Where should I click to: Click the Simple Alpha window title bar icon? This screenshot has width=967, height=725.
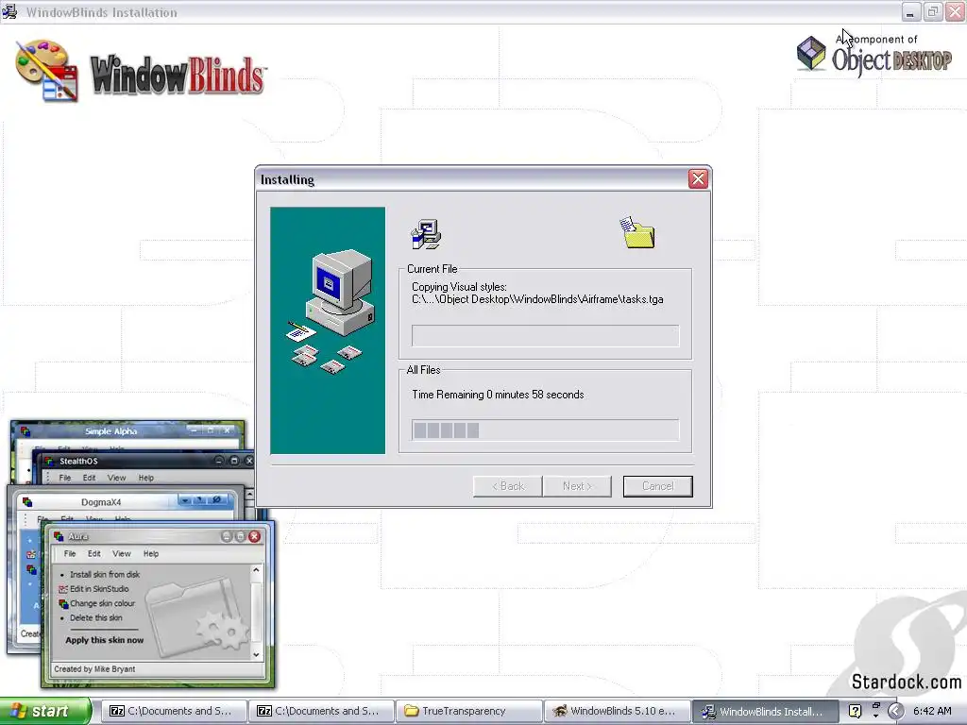coord(25,430)
